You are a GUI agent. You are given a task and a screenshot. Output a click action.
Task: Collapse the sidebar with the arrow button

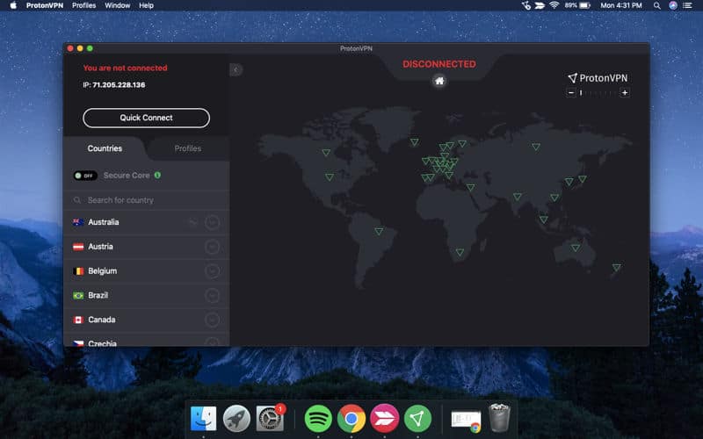(236, 69)
